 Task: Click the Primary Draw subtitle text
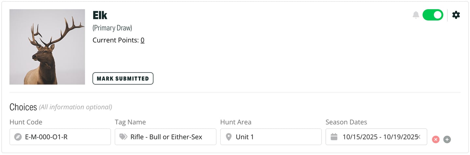coord(112,28)
